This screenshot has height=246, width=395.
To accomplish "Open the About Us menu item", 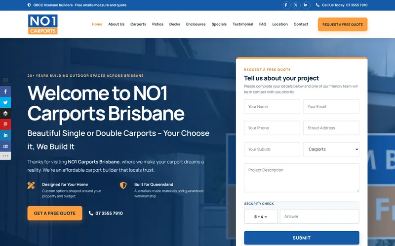I will 117,24.
